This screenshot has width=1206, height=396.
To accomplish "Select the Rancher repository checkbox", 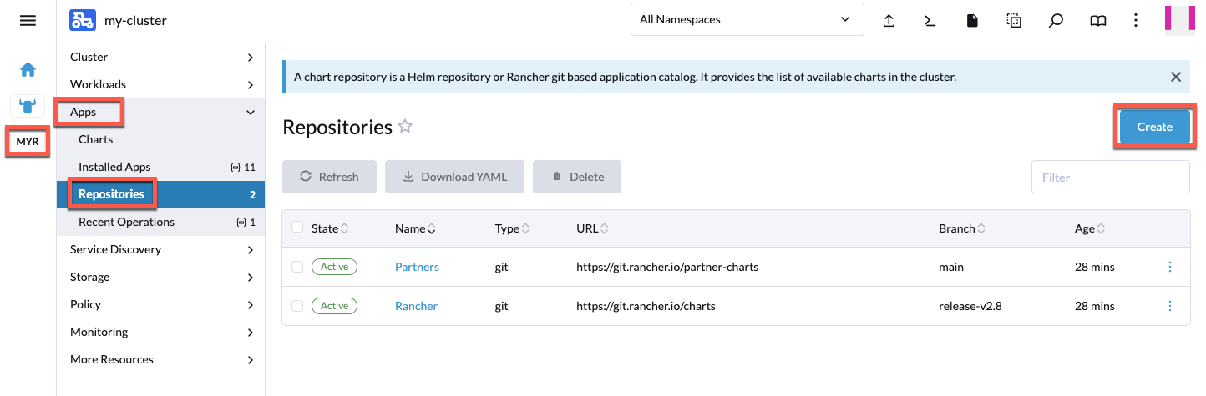I will (x=297, y=306).
